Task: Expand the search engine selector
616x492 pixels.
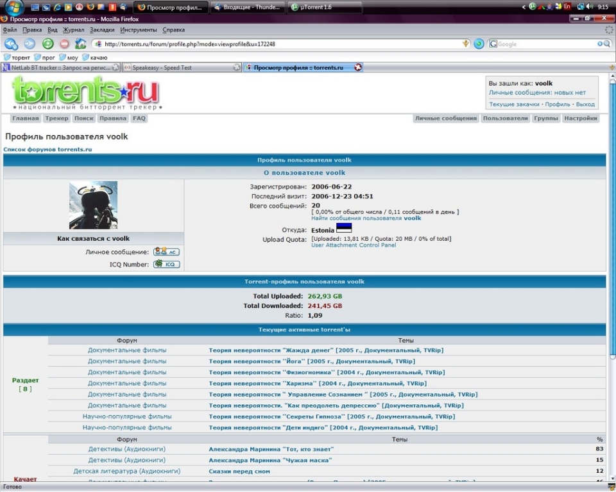Action: [493, 44]
